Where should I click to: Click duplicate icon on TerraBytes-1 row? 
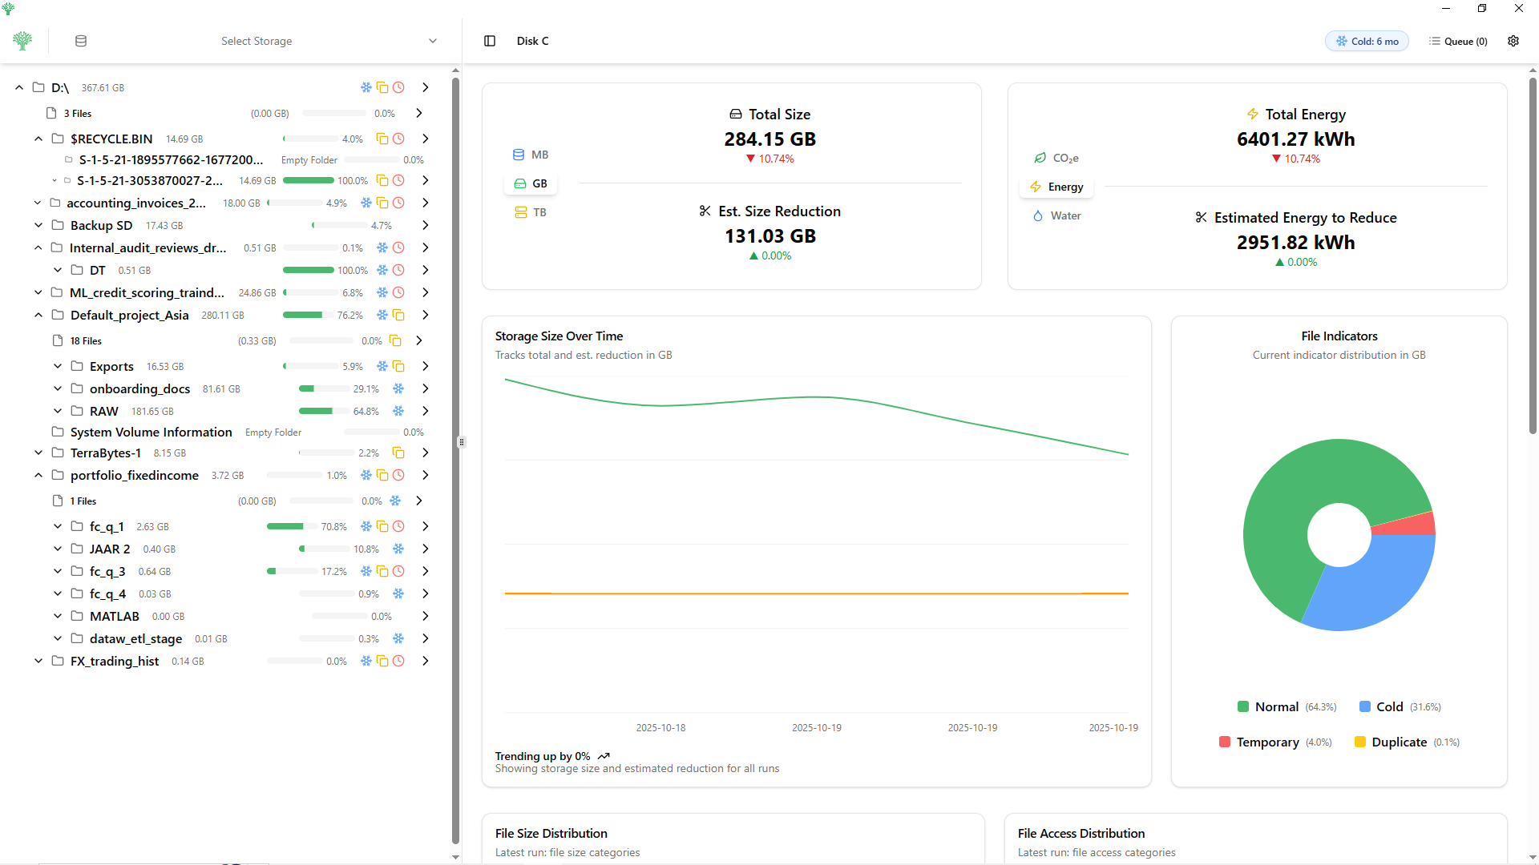pyautogui.click(x=398, y=453)
